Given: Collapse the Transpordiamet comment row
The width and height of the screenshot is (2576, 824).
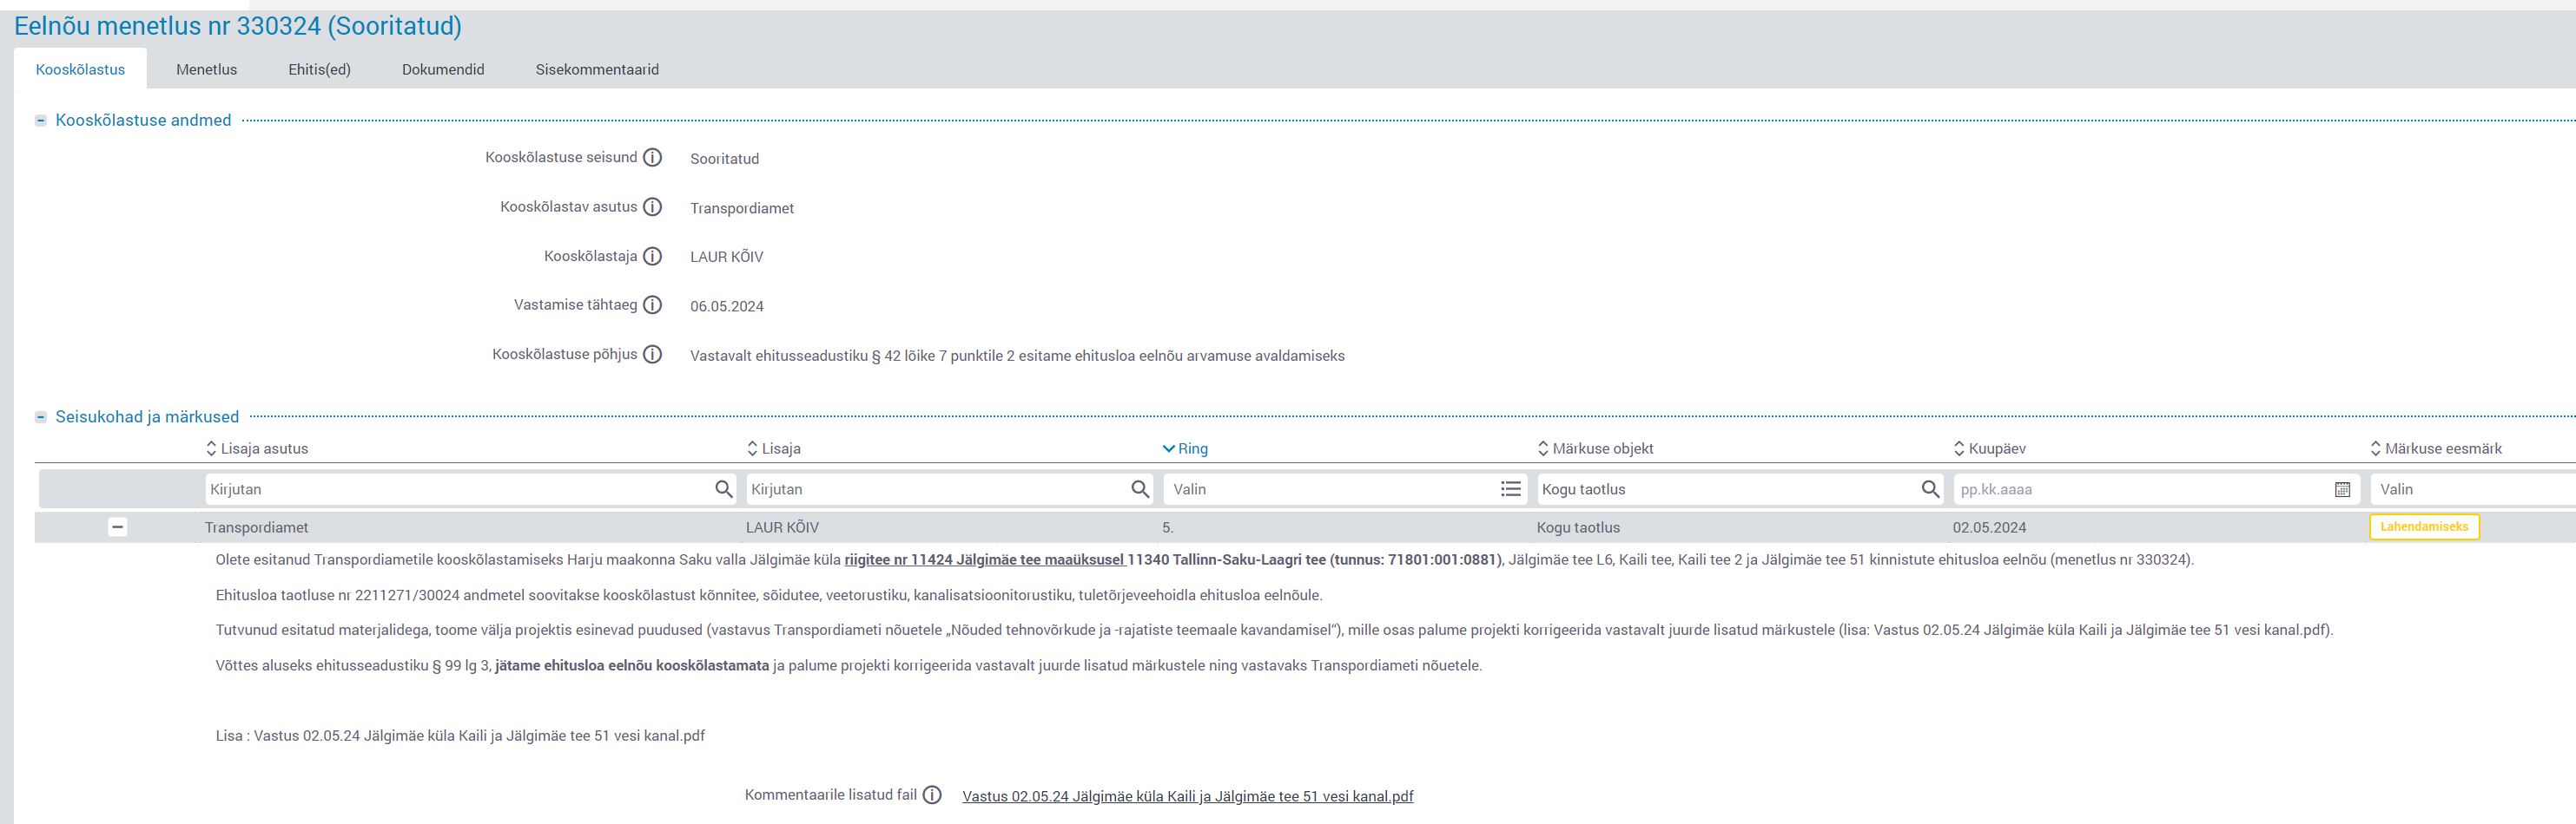Looking at the screenshot, I should (x=117, y=526).
